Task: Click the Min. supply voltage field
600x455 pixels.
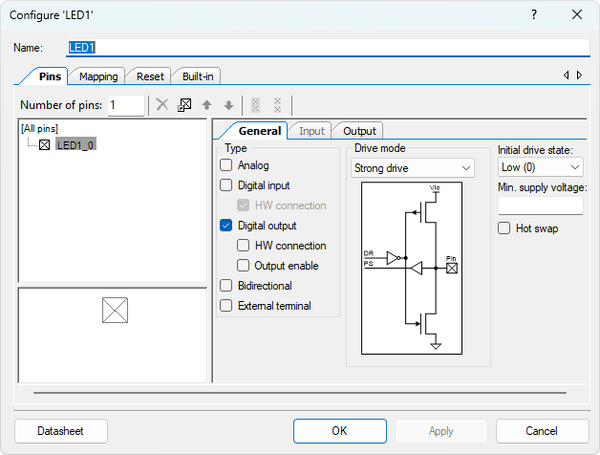Action: pos(540,205)
